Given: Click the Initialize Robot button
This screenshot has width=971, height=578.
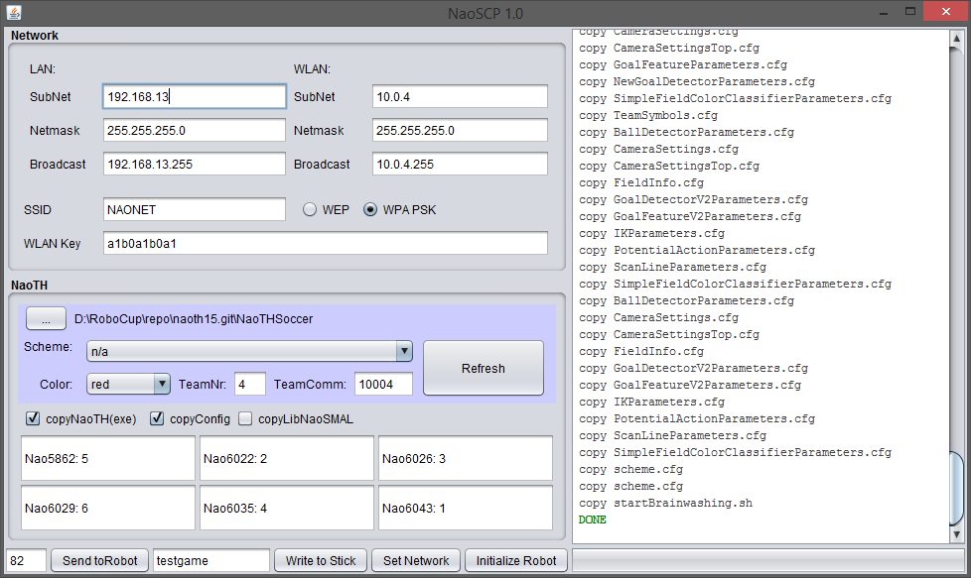Looking at the screenshot, I should click(x=516, y=560).
